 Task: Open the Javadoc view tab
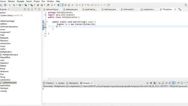60,83
